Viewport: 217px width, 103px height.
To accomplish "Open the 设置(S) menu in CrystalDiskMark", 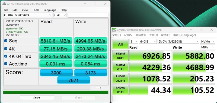I will 128,35.
